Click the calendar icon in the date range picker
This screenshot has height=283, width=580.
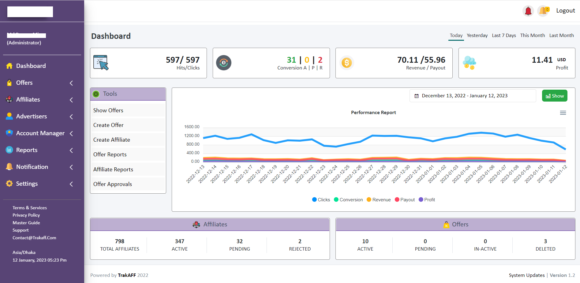point(416,96)
